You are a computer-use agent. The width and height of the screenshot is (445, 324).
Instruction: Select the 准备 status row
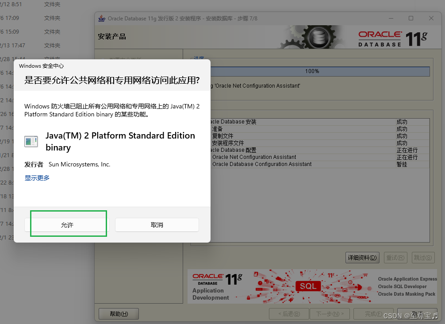pyautogui.click(x=319, y=129)
